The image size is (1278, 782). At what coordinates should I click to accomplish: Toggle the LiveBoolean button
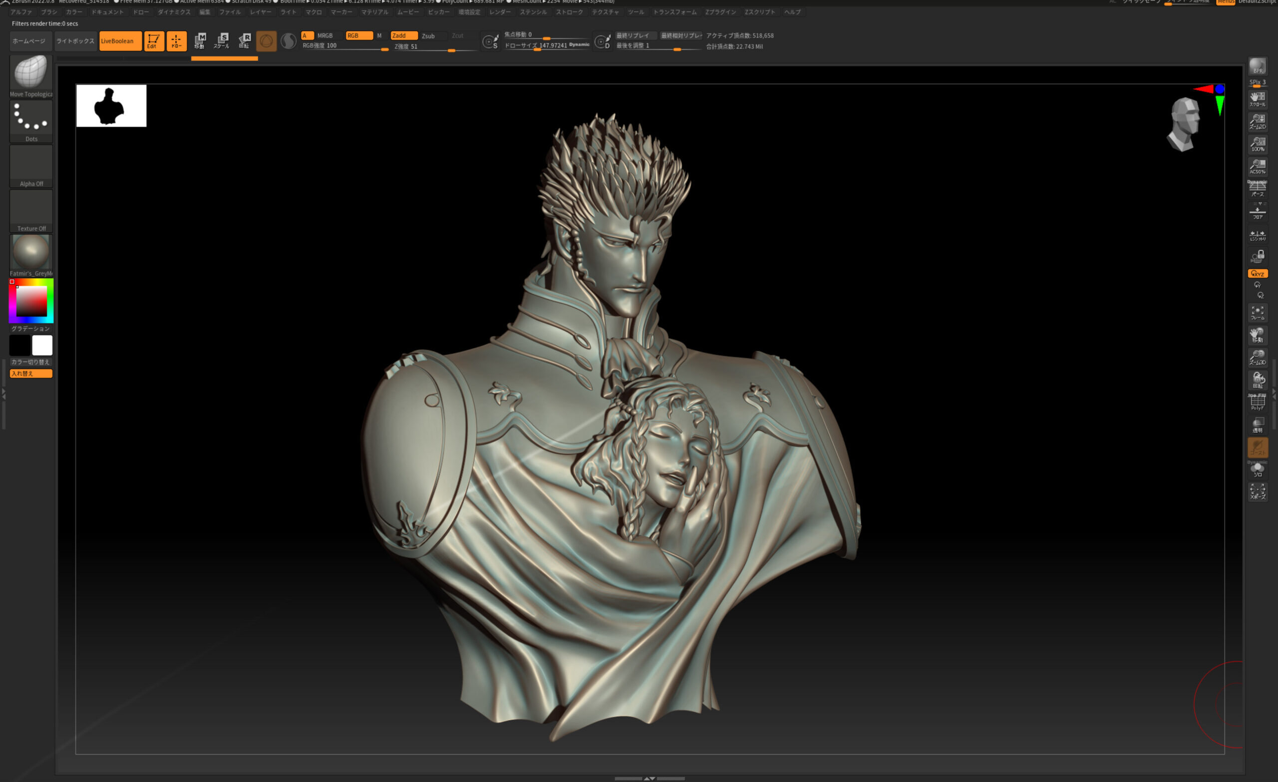tap(120, 41)
